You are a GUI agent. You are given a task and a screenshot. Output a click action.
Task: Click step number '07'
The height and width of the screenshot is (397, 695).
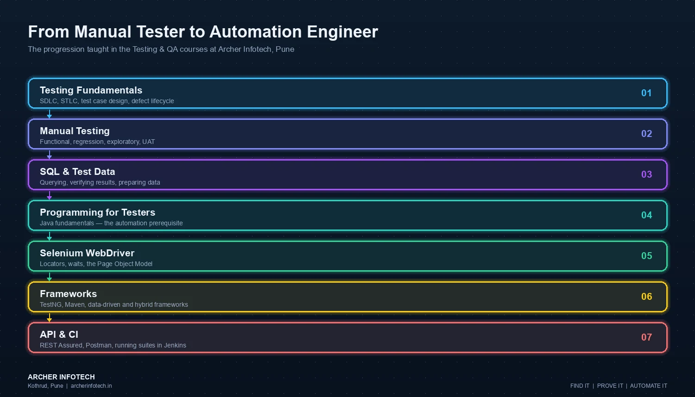pyautogui.click(x=646, y=337)
